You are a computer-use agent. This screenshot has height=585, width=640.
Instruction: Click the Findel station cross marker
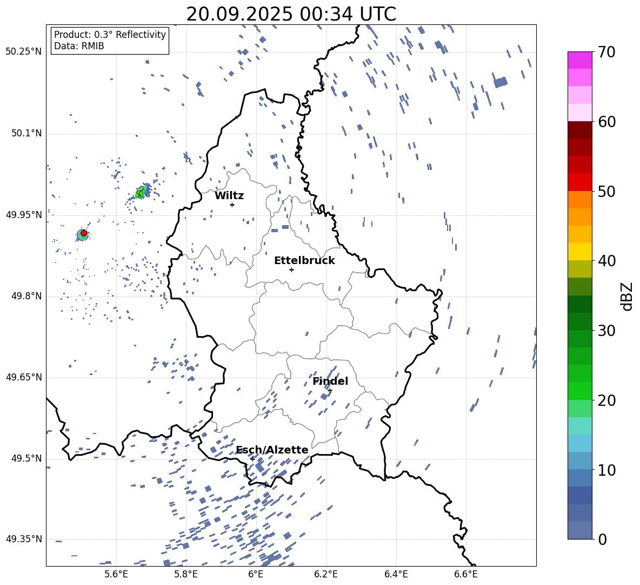pyautogui.click(x=330, y=390)
